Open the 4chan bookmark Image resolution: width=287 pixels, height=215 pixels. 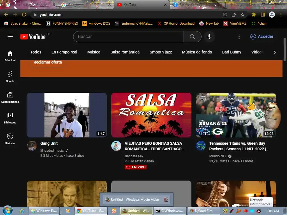[259, 24]
